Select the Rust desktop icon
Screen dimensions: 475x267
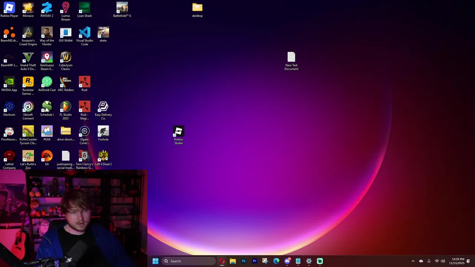click(85, 84)
